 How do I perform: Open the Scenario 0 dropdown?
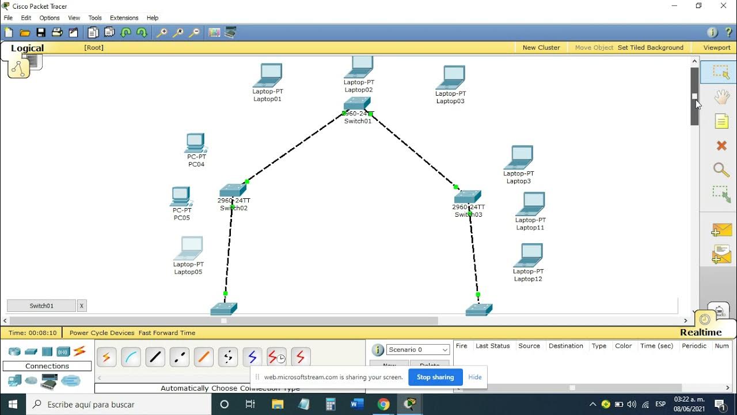coord(417,350)
